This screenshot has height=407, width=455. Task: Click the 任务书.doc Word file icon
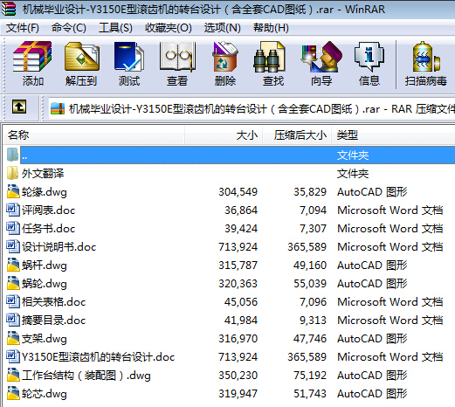12,228
